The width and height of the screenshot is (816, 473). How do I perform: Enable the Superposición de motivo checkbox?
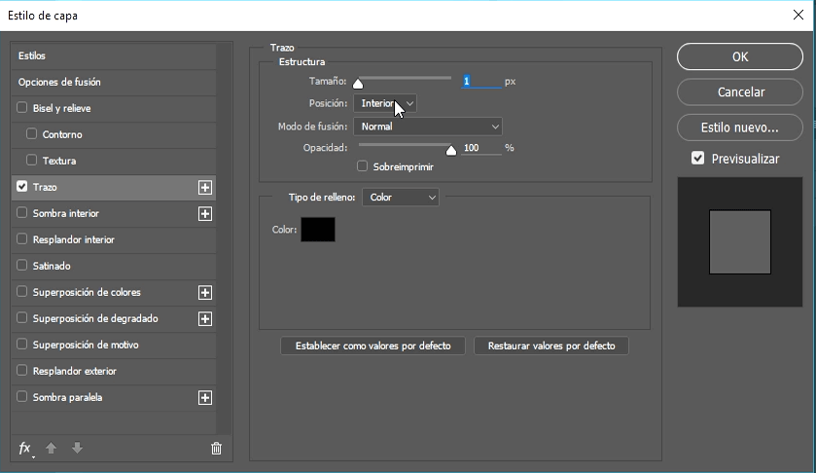[x=21, y=345]
